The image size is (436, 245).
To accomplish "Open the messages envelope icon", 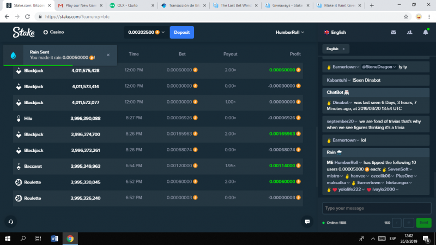I will click(x=393, y=32).
